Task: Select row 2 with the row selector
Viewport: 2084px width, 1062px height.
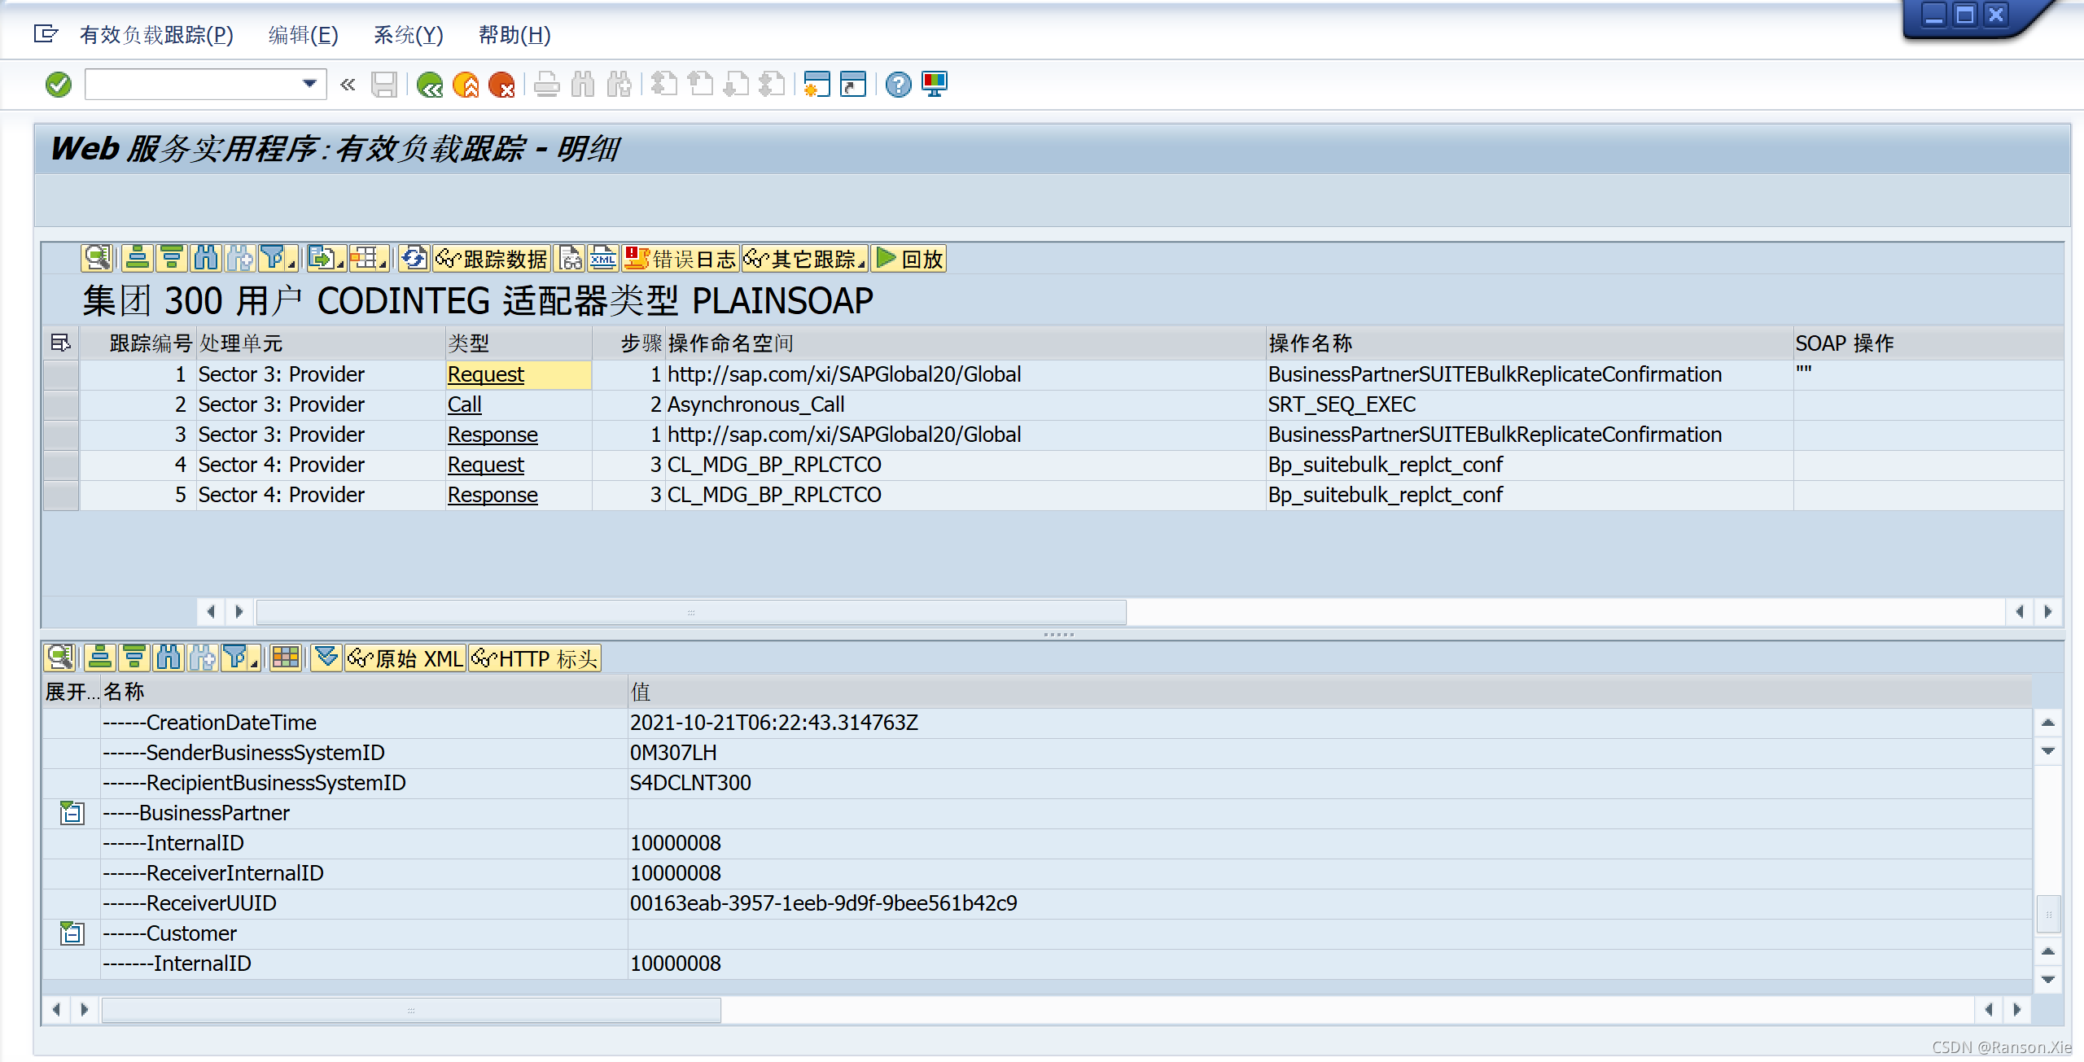Action: [60, 404]
